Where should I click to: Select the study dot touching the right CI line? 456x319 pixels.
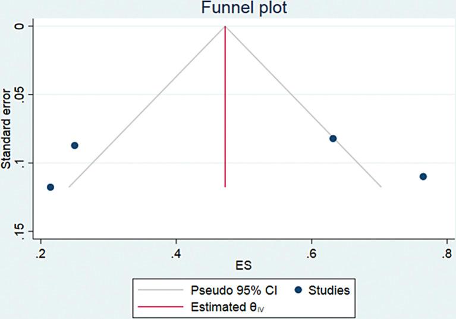(333, 138)
